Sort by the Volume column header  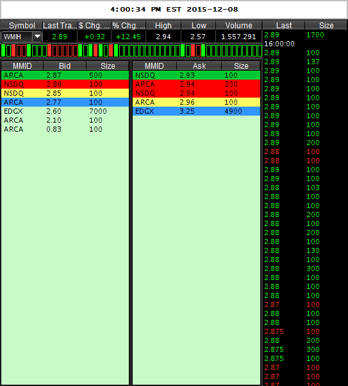[x=238, y=25]
